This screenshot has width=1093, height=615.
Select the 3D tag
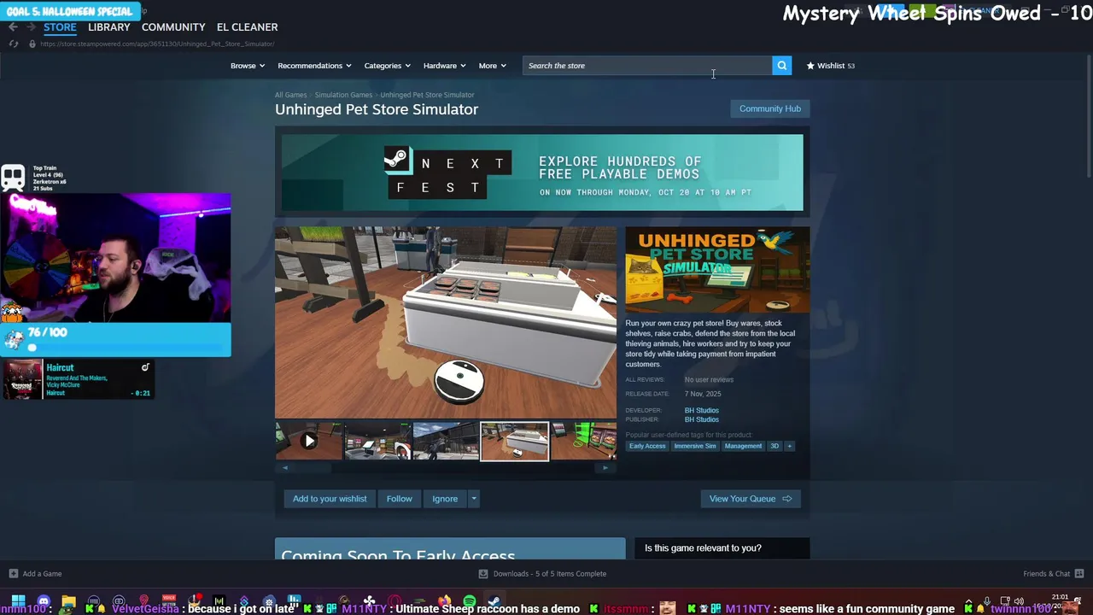coord(774,446)
